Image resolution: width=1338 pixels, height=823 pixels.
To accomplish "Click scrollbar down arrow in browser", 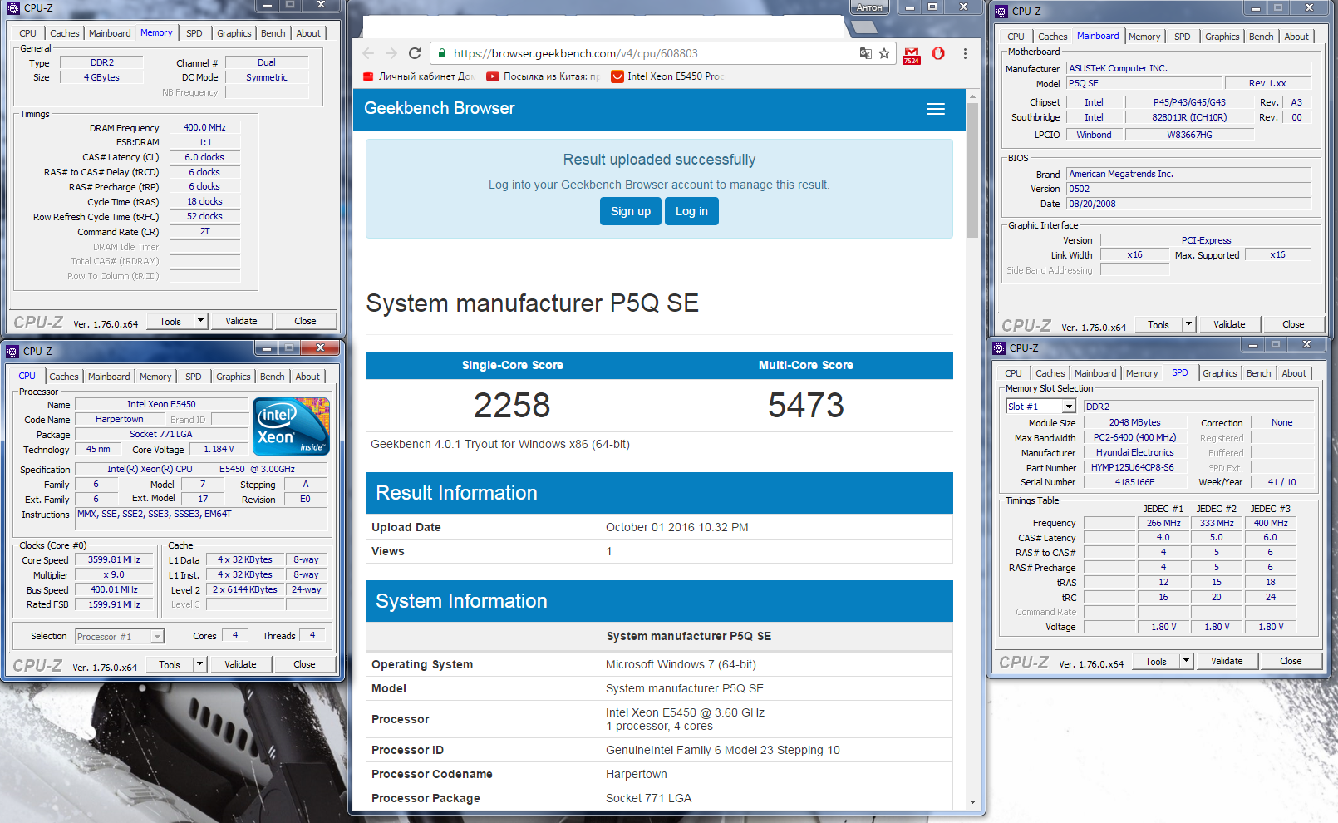I will 972,802.
